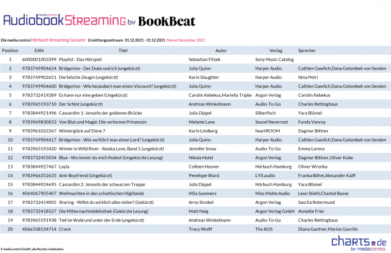
Task: Click the EAN column header
Action: 39,50
